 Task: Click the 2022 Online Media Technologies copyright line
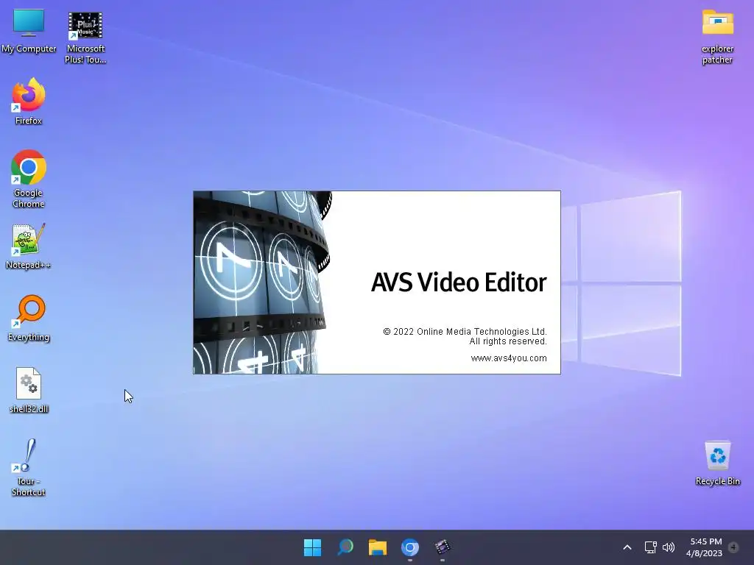point(465,332)
